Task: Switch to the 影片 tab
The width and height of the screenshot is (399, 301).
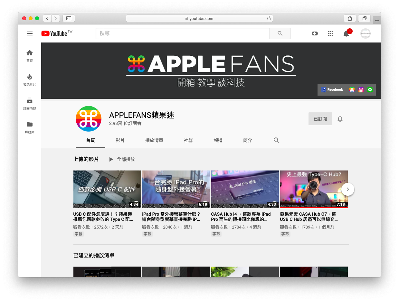Action: click(120, 140)
